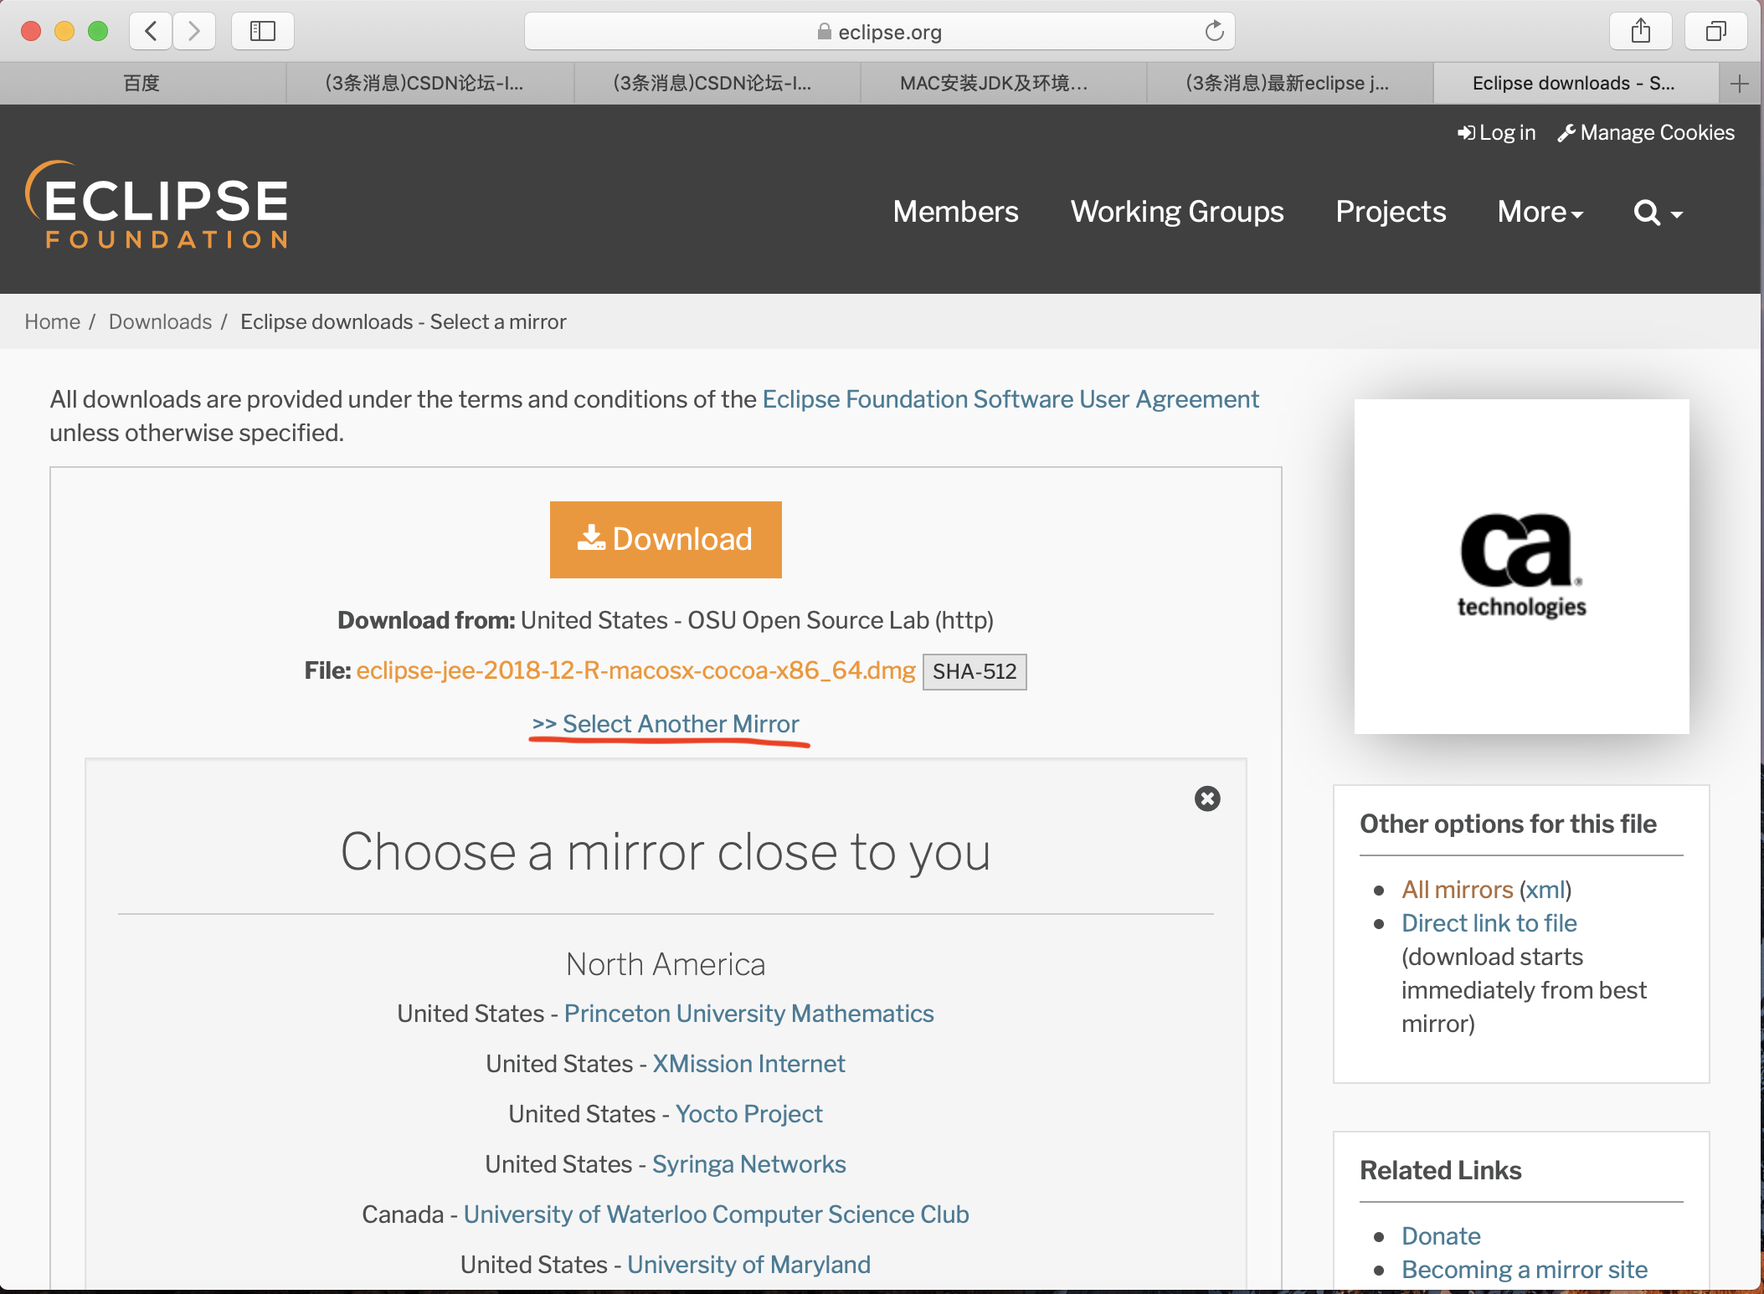Open the Share icon in Safari toolbar
This screenshot has width=1764, height=1294.
pos(1641,32)
